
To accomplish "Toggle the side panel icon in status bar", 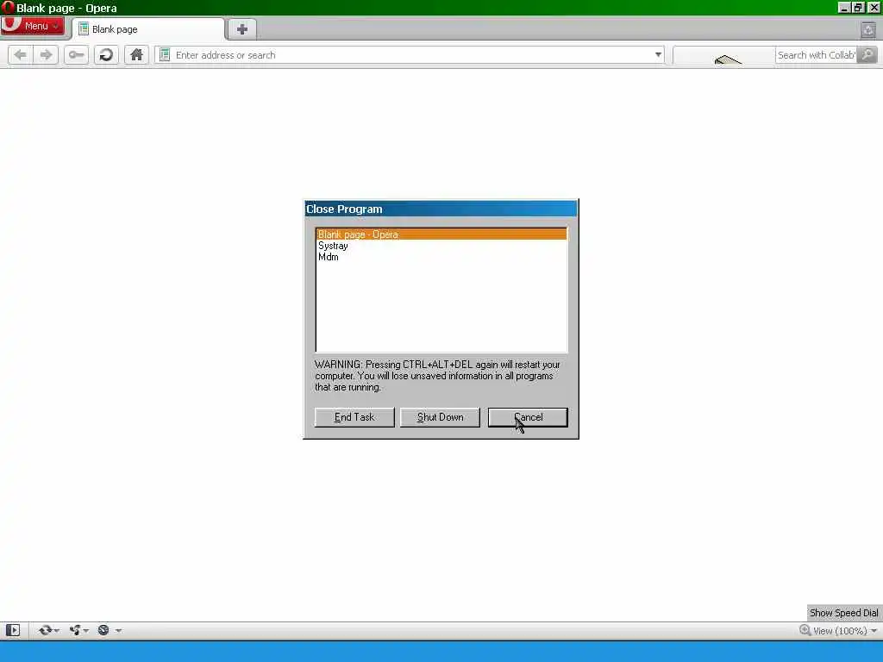I will [x=13, y=630].
